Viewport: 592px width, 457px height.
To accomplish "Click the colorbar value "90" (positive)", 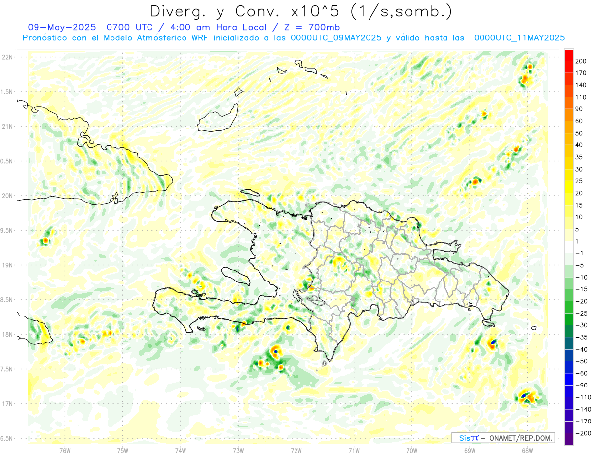I will pyautogui.click(x=579, y=109).
